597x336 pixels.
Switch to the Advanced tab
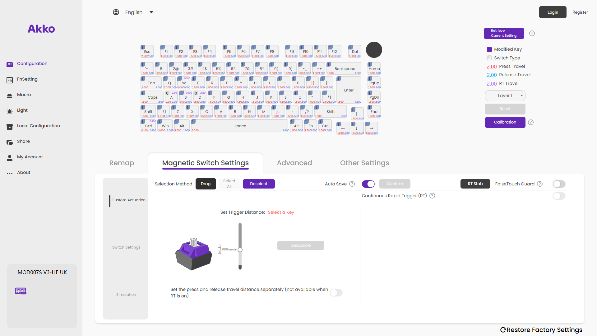tap(294, 163)
